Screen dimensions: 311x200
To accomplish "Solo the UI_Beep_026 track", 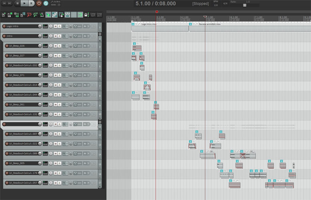I will (x=59, y=46).
